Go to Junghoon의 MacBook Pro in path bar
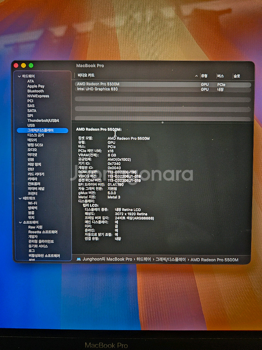 click(x=107, y=259)
